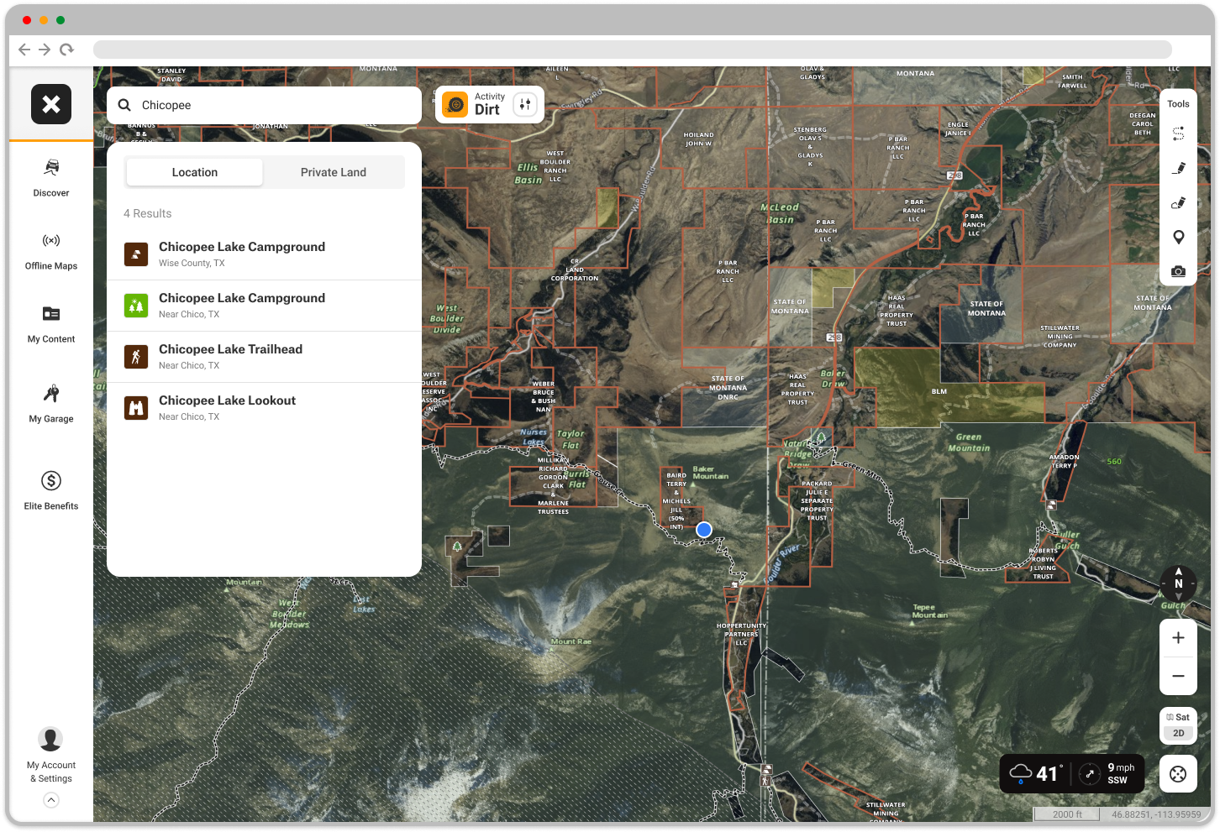
Task: Zoom in the map
Action: 1178,638
